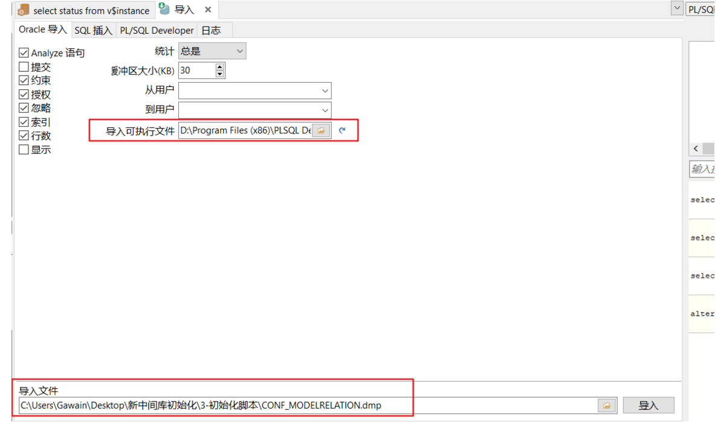Open folder browser beside 导入文件 field
Image resolution: width=718 pixels, height=422 pixels.
pyautogui.click(x=606, y=405)
